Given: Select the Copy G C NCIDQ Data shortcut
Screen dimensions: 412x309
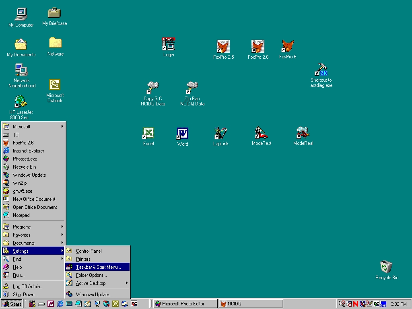Looking at the screenshot, I should coord(152,94).
